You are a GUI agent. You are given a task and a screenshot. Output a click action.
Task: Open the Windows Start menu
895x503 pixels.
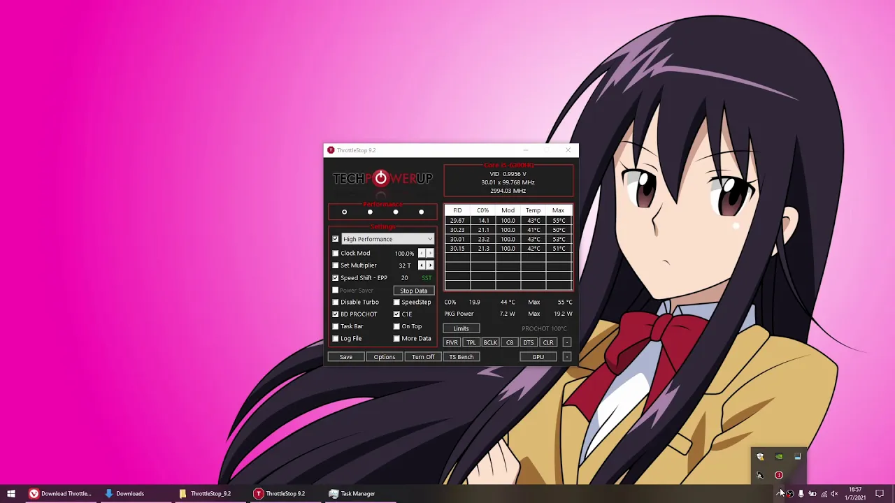click(x=11, y=493)
